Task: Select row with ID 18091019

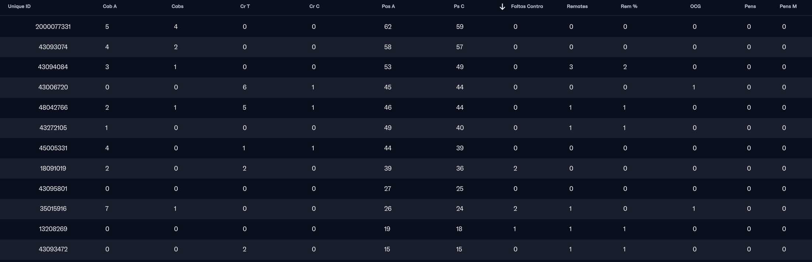Action: click(x=406, y=169)
